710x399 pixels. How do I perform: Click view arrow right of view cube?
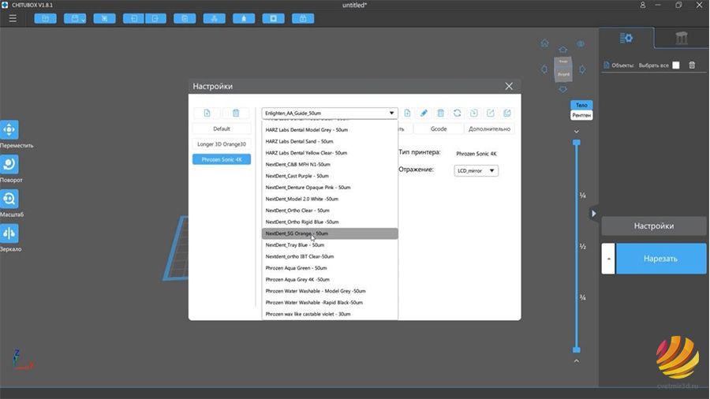[582, 69]
